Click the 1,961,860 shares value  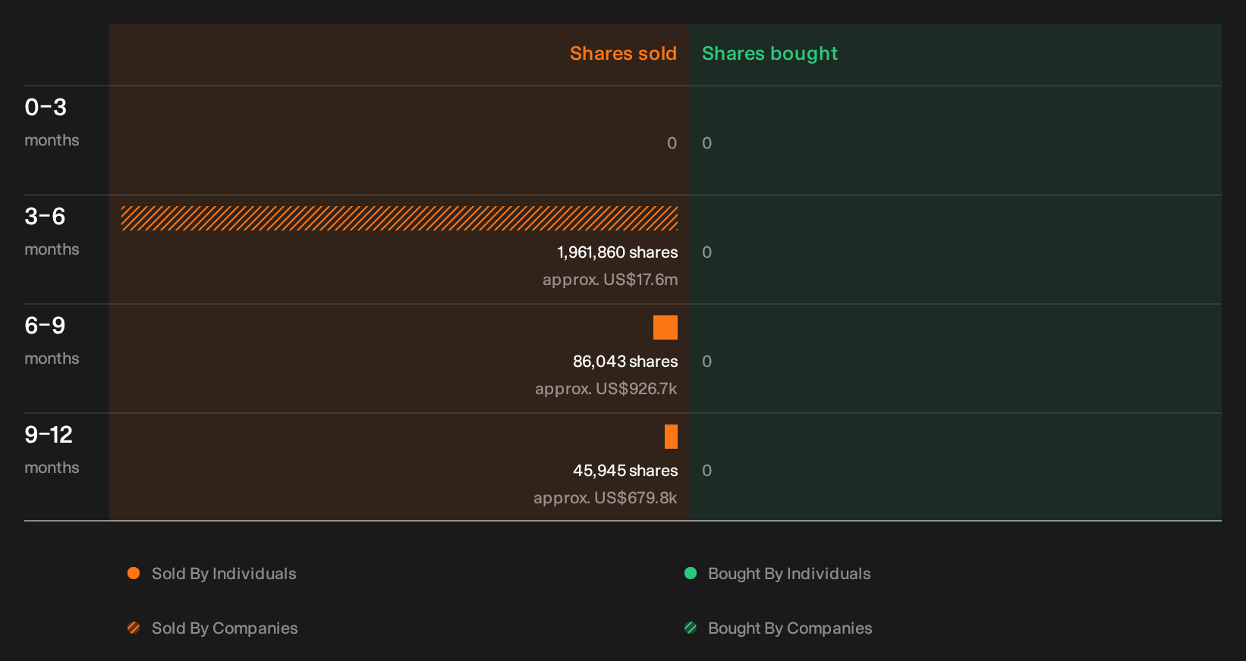[x=618, y=252]
